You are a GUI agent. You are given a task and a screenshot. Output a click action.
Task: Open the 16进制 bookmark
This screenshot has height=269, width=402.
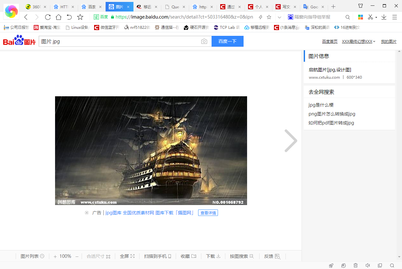pyautogui.click(x=347, y=28)
